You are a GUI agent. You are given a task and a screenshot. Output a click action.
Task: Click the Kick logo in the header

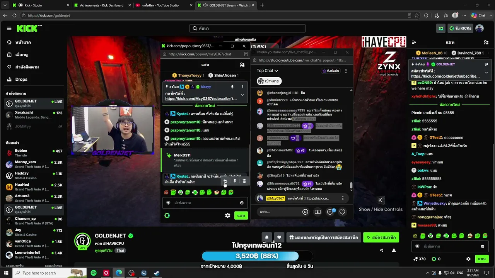pos(29,28)
